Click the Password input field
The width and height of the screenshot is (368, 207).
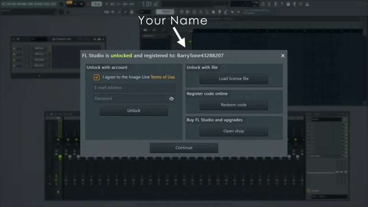[x=131, y=99]
